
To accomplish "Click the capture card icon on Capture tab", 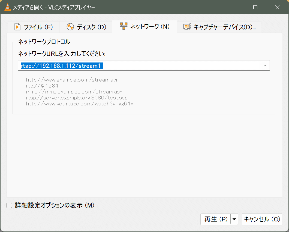I will tap(187, 27).
